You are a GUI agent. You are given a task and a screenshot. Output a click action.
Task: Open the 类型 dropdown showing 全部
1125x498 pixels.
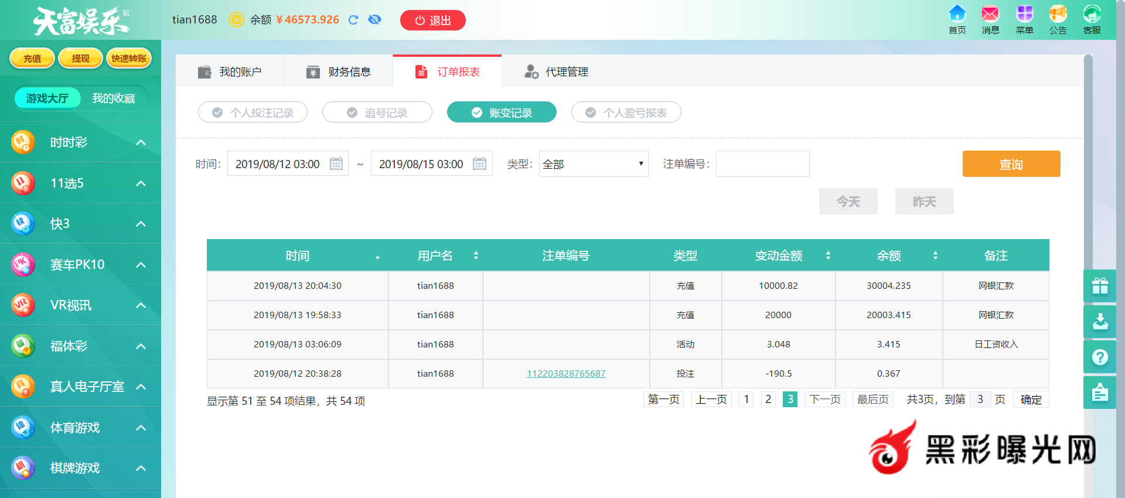(x=593, y=164)
